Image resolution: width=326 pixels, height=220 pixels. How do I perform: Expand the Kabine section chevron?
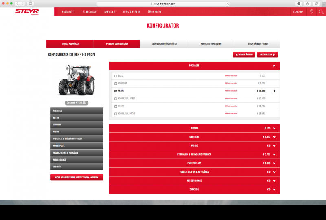(x=274, y=145)
